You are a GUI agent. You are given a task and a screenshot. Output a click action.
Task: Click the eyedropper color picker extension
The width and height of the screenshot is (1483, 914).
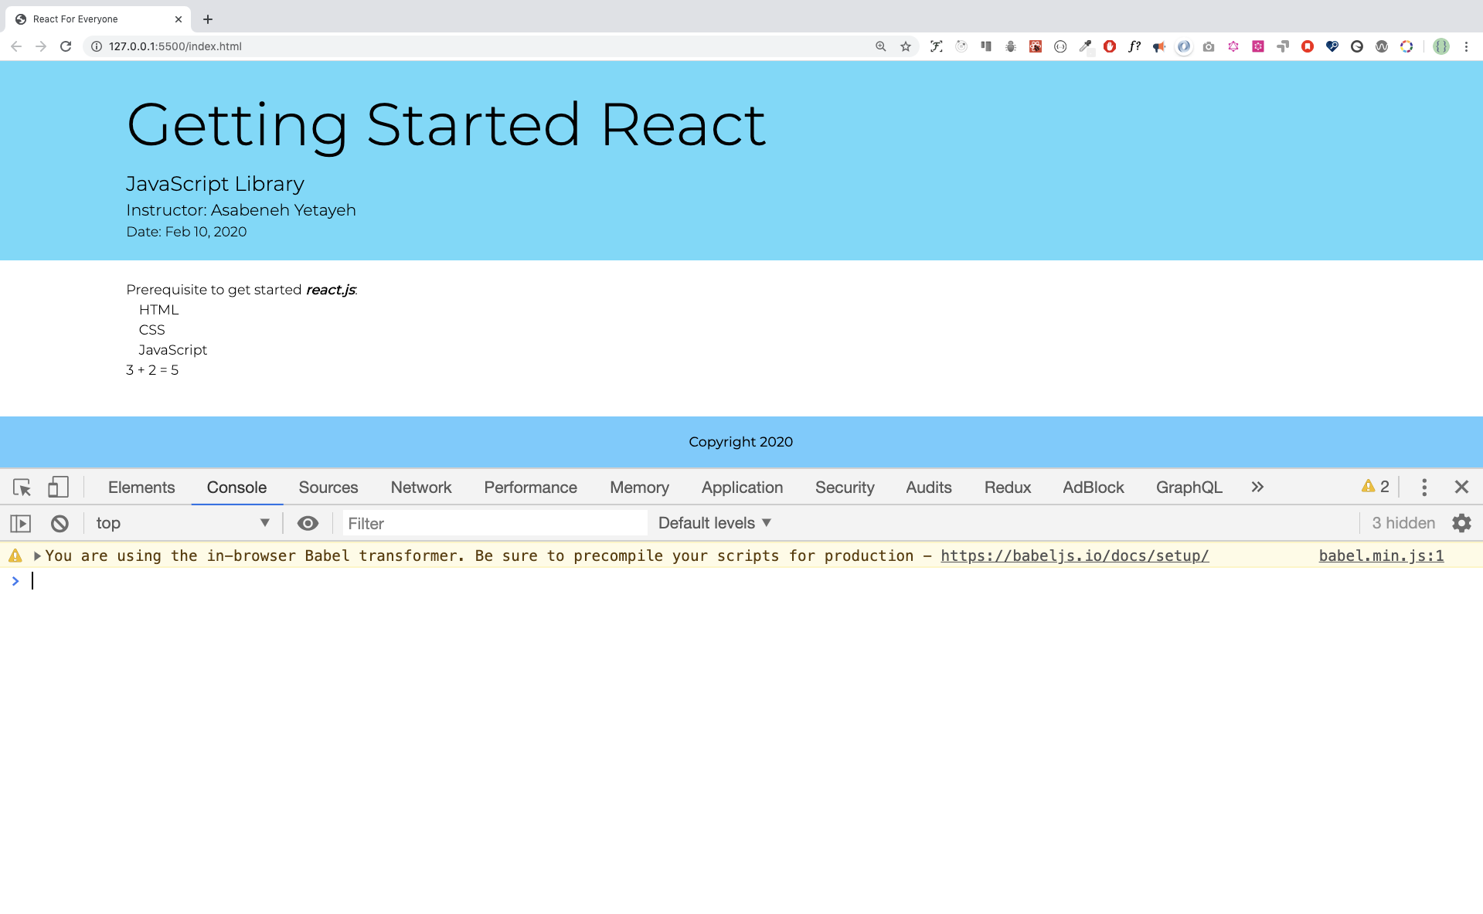[1085, 46]
